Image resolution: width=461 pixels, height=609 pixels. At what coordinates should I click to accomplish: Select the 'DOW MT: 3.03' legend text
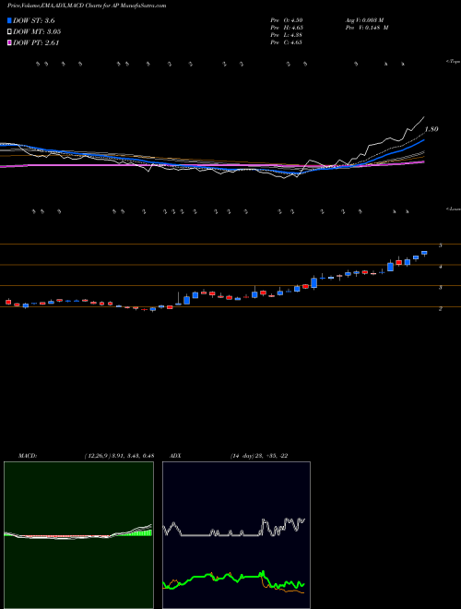point(37,31)
